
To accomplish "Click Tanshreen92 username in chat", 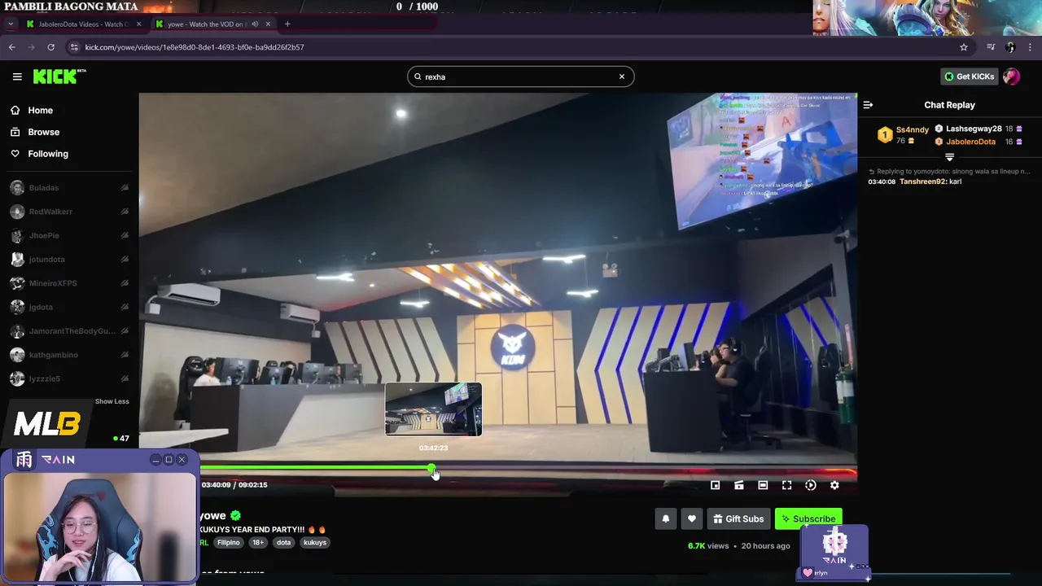I will coord(922,181).
